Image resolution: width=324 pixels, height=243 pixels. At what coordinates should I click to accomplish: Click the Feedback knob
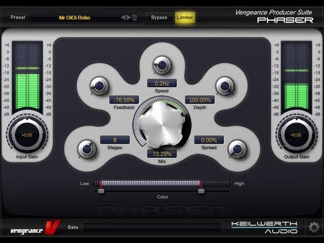pos(99,86)
